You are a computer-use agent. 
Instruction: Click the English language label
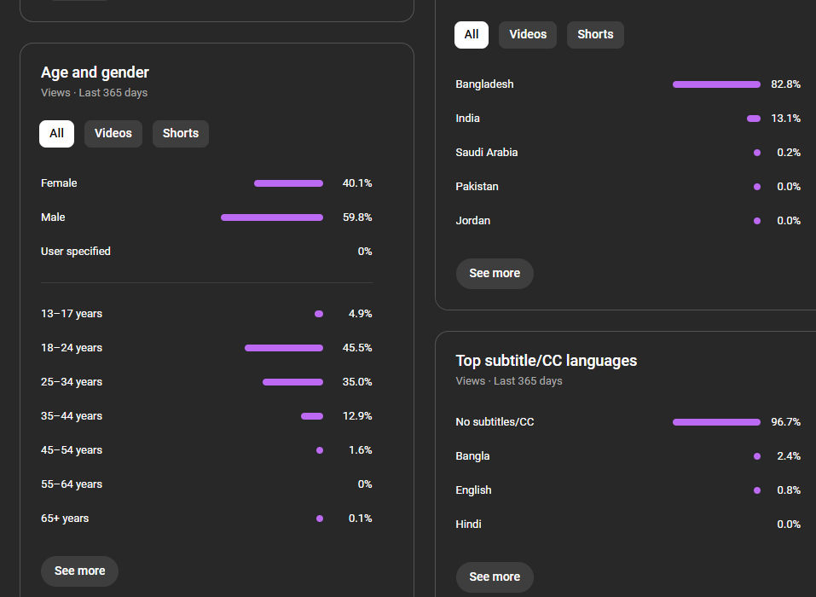[x=473, y=490]
